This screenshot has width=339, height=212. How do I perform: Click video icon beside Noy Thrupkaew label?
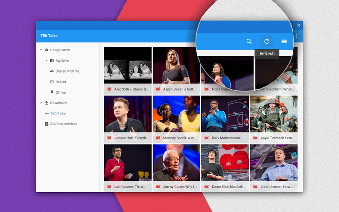206,89
